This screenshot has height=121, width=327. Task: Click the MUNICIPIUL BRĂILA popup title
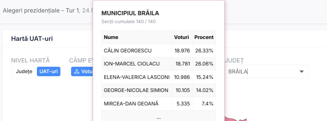click(x=130, y=13)
